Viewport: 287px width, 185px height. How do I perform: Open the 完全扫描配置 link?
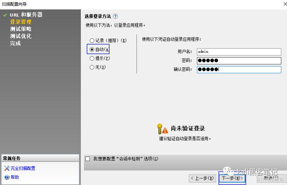pos(23,168)
